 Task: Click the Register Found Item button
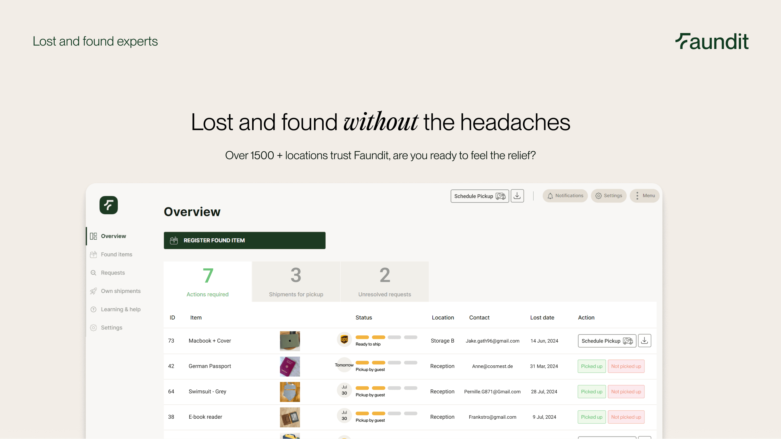click(244, 240)
